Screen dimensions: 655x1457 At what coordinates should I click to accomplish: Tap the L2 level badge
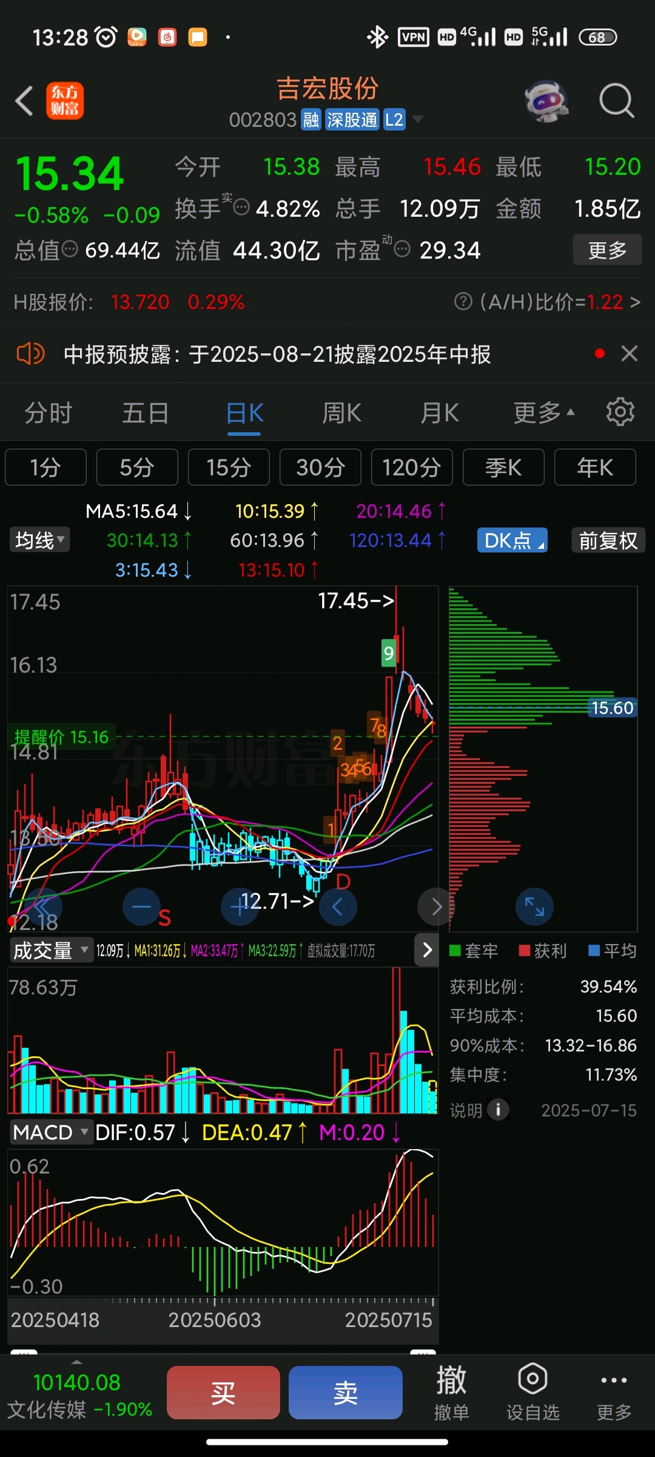tap(394, 120)
